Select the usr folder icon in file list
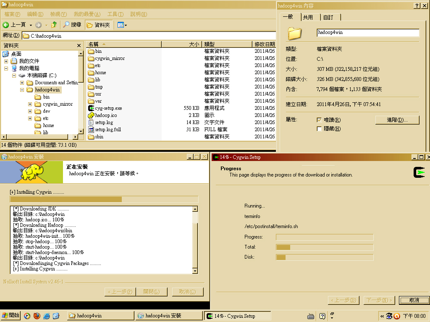Image resolution: width=430 pixels, height=322 pixels. pyautogui.click(x=91, y=94)
